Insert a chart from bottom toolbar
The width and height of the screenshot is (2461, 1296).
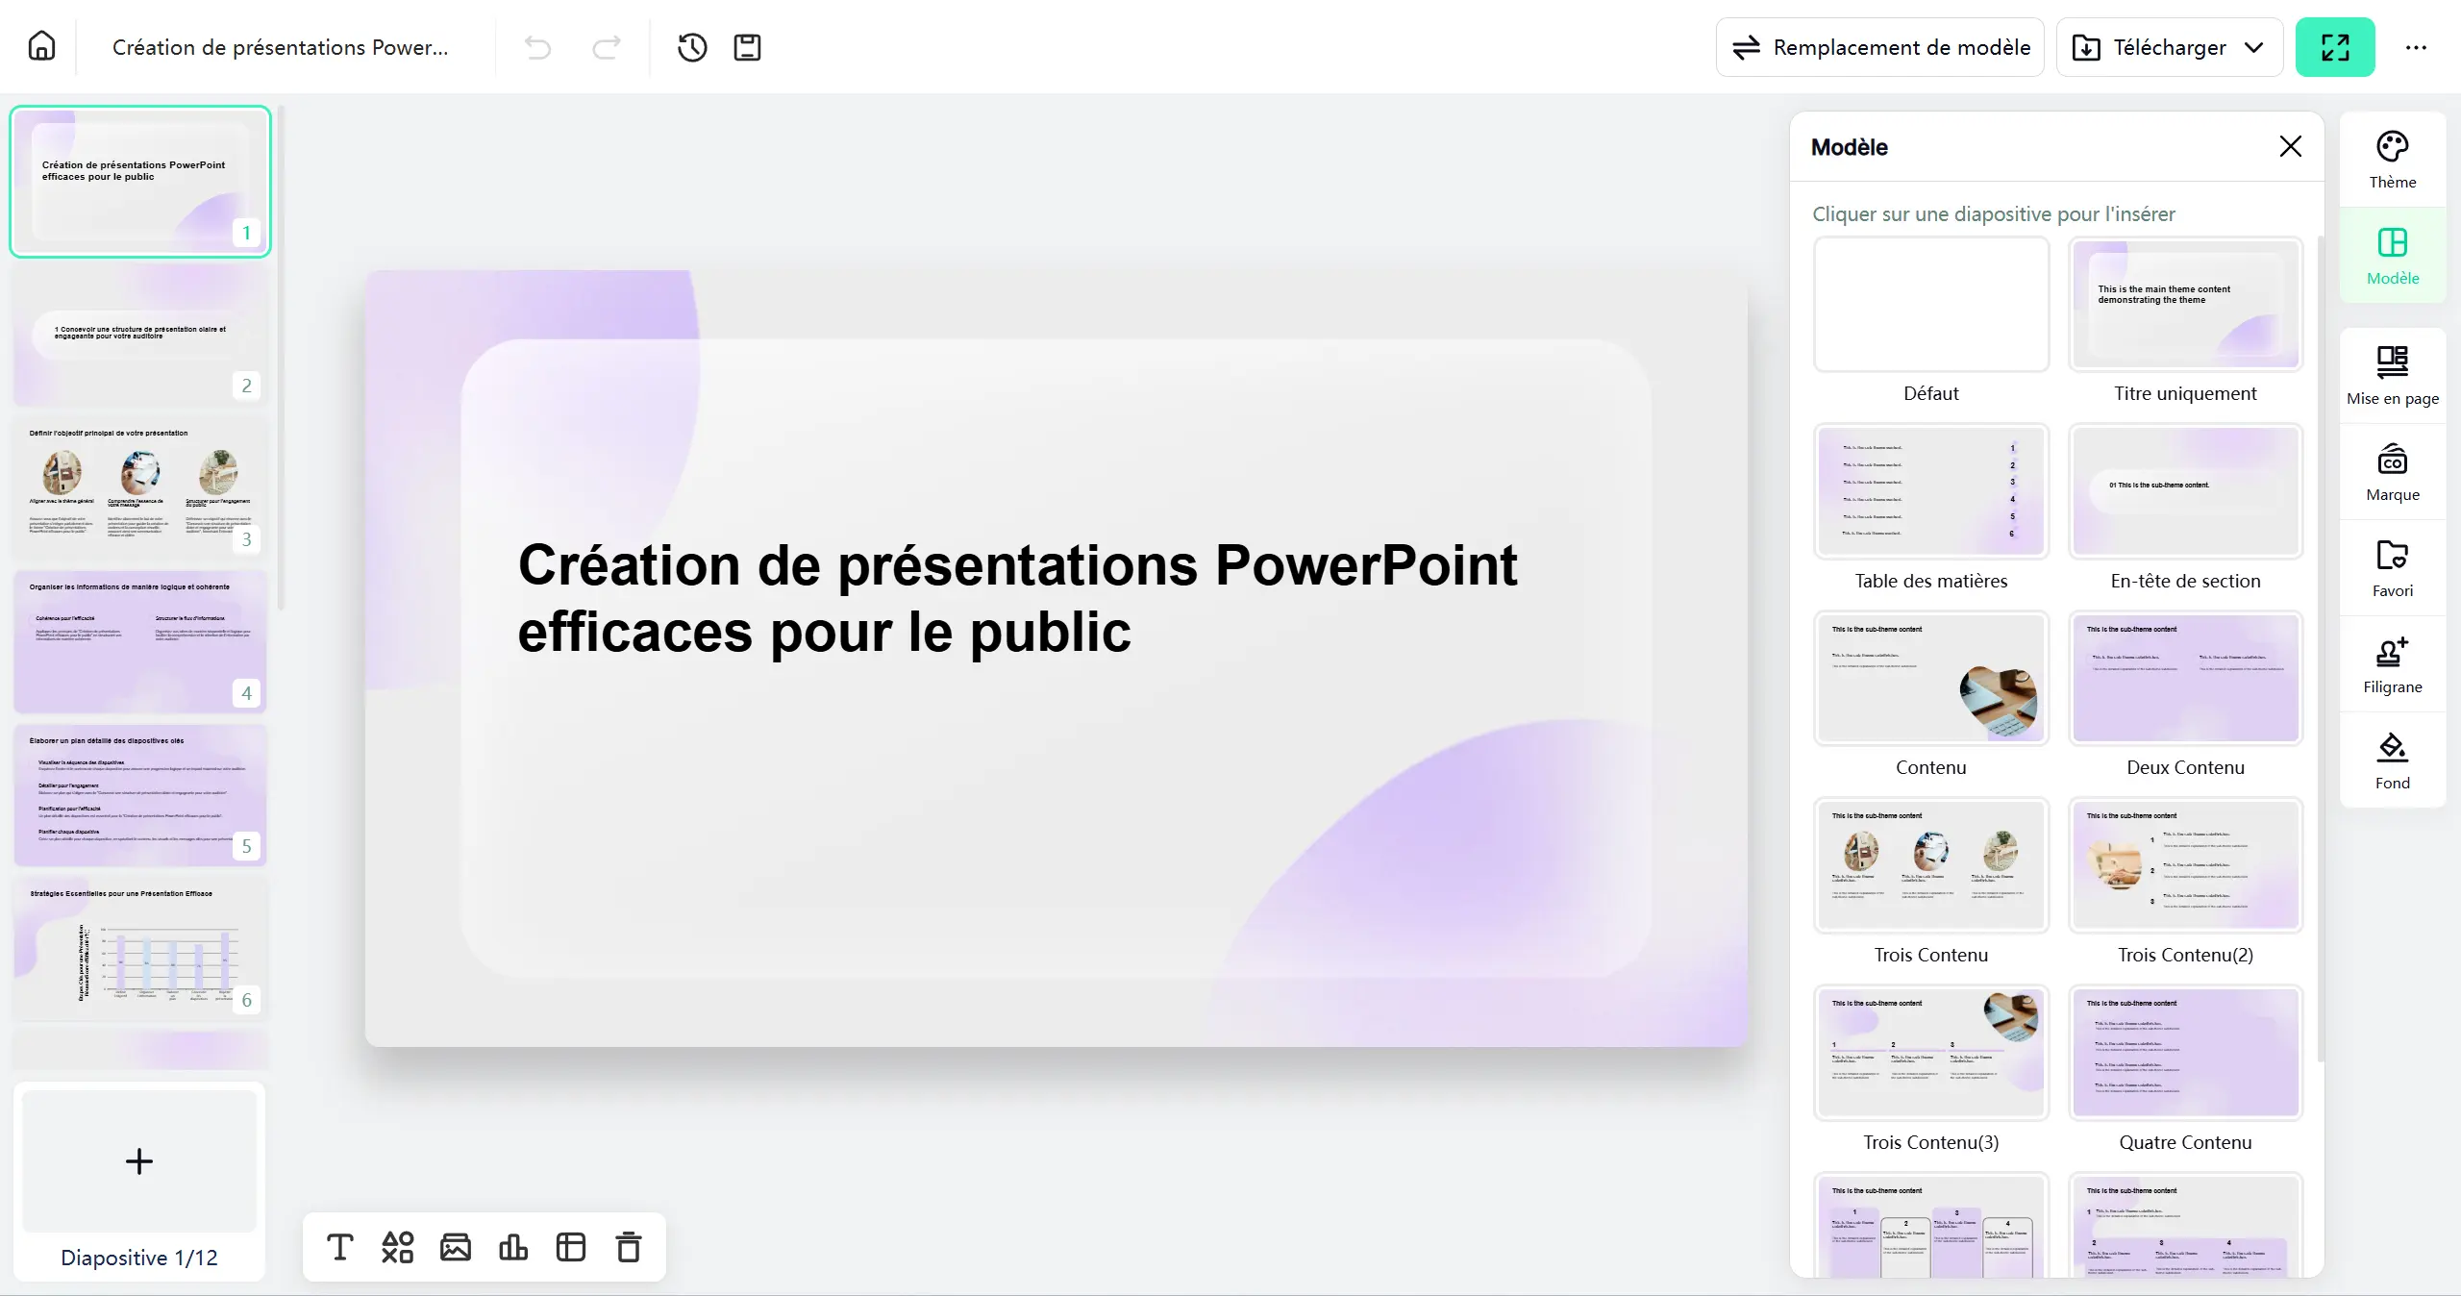coord(512,1247)
